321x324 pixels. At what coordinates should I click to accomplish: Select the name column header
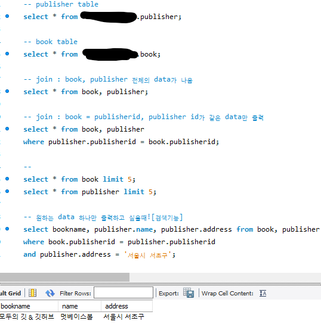point(80,306)
